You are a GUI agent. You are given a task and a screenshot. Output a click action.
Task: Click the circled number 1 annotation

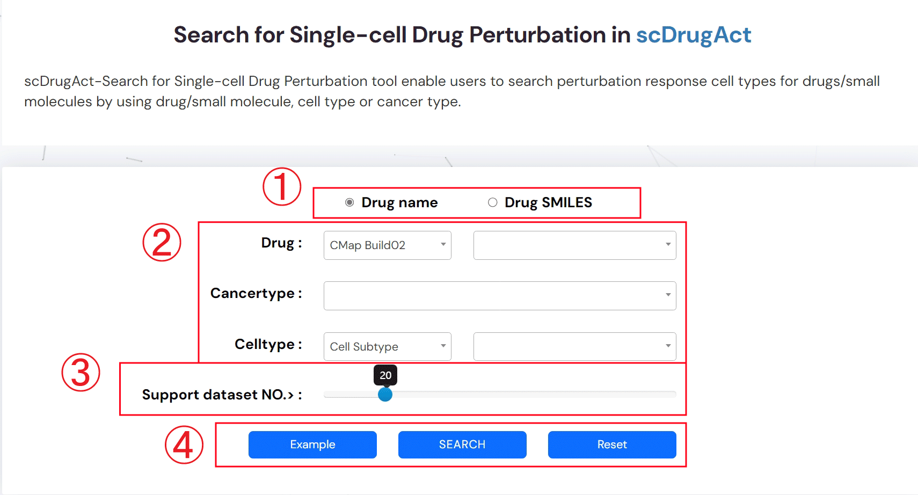pos(281,186)
